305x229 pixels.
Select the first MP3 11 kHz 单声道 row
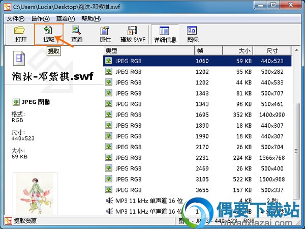pyautogui.click(x=197, y=201)
